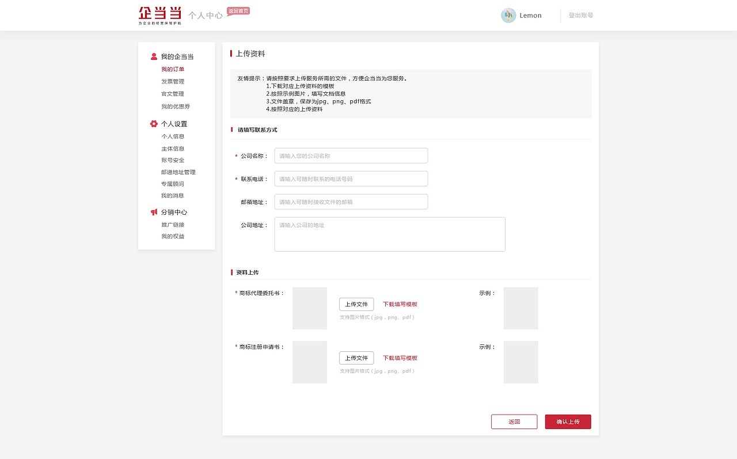737x459 pixels.
Task: Click the 返回首页 badge
Action: click(x=238, y=11)
